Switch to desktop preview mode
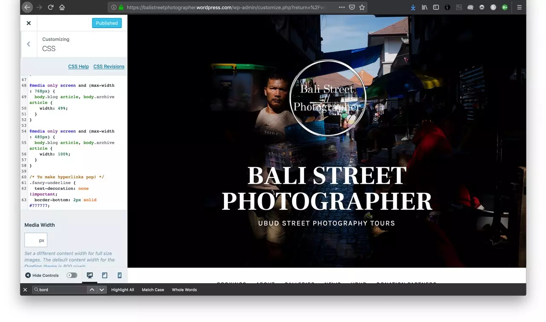Image resolution: width=546 pixels, height=322 pixels. (90, 276)
